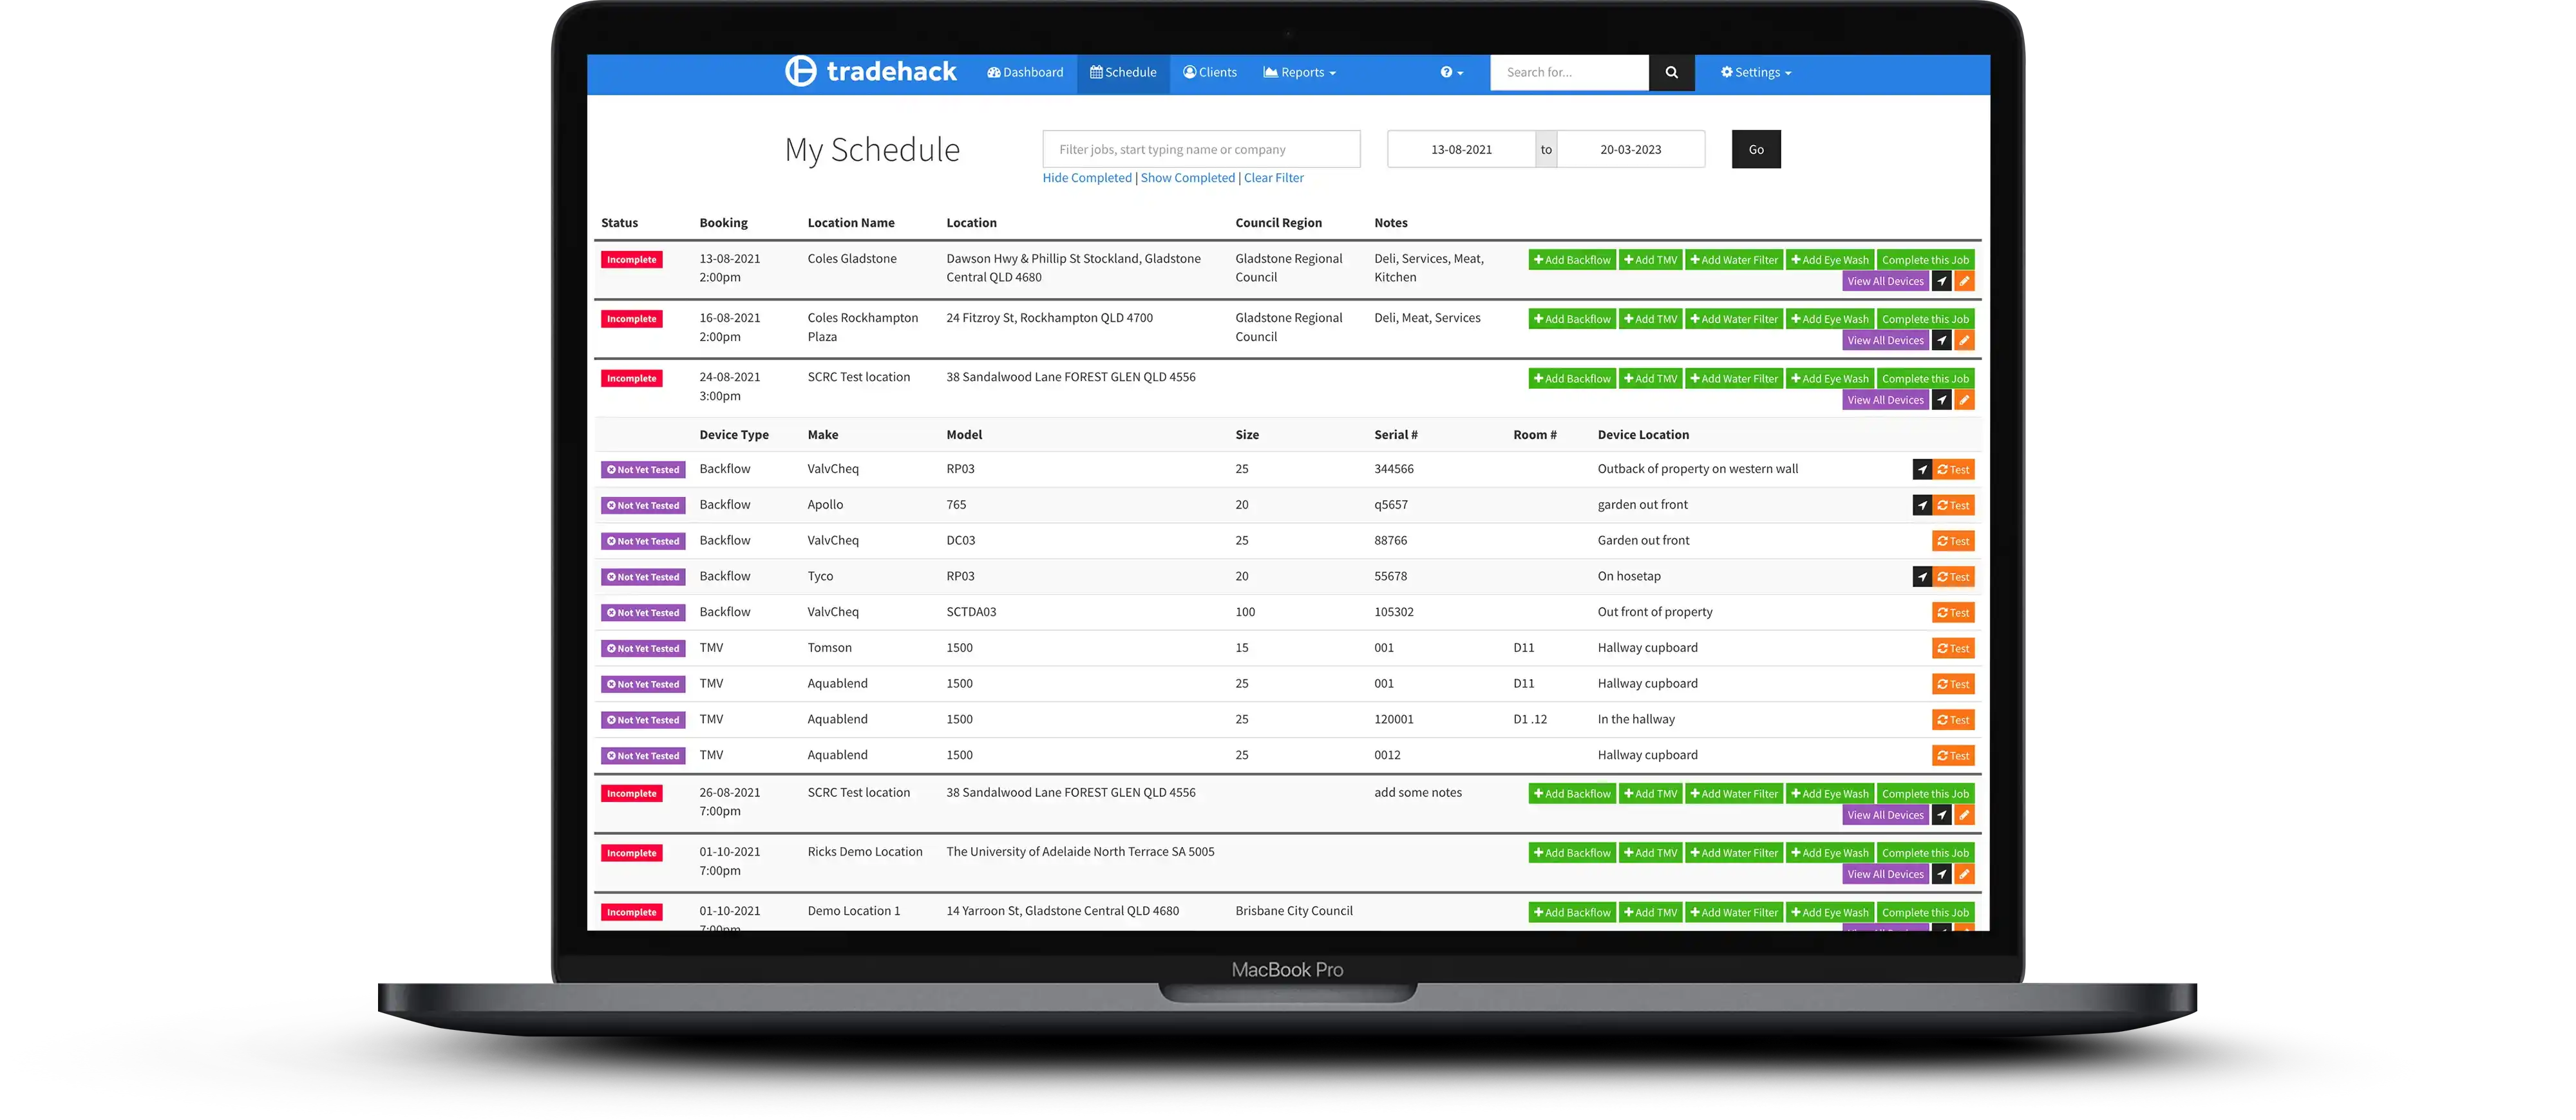
Task: Click Add Backflow for Coles Gladstone job
Action: coord(1571,260)
